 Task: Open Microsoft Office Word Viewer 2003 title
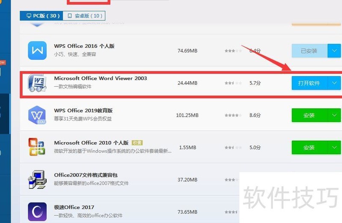click(100, 78)
